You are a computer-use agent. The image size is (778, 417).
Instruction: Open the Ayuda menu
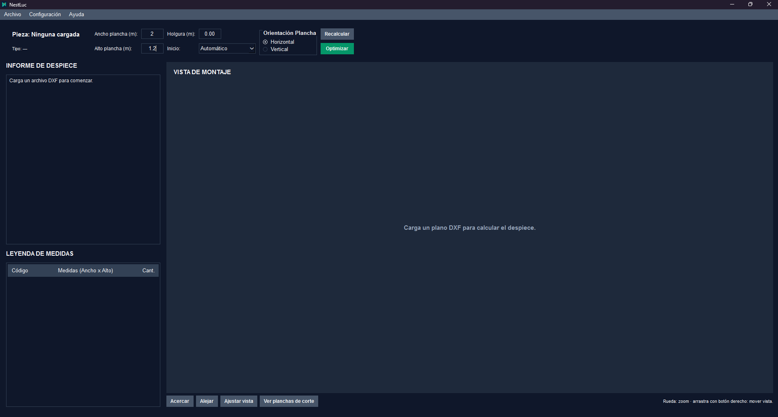[x=76, y=14]
